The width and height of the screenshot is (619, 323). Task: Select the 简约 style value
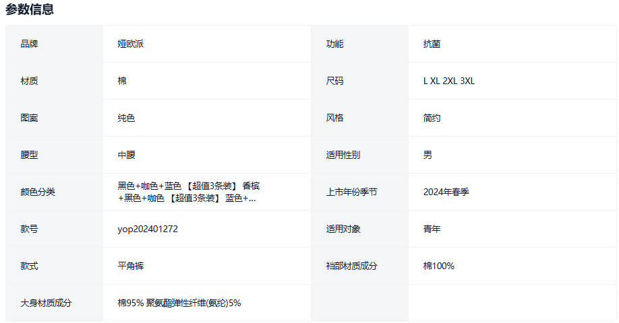(x=432, y=118)
